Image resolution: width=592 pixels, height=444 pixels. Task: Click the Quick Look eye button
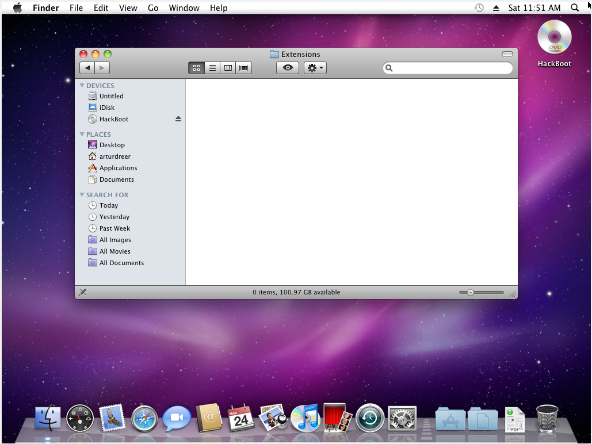click(x=288, y=68)
